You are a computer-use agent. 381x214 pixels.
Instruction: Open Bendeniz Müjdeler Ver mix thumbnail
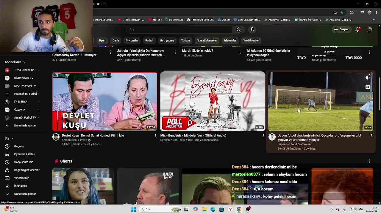(x=213, y=102)
